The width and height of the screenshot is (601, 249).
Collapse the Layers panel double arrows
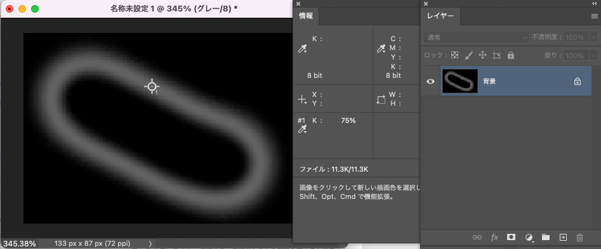[595, 3]
